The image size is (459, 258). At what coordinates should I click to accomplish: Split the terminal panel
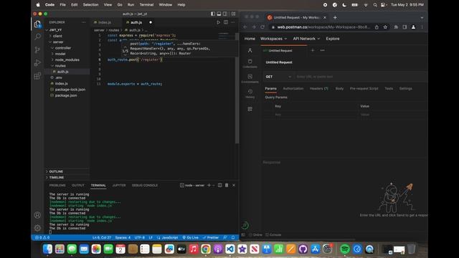coord(220,185)
